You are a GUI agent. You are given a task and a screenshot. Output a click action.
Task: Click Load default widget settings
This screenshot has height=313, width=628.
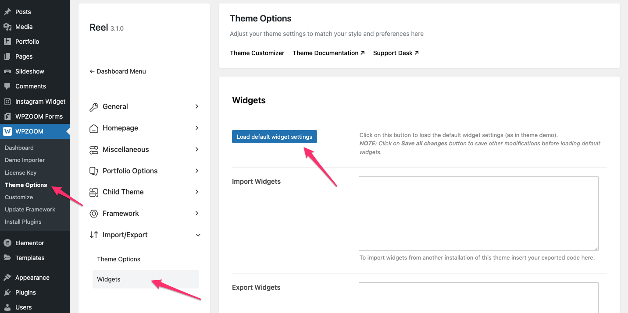pos(274,137)
